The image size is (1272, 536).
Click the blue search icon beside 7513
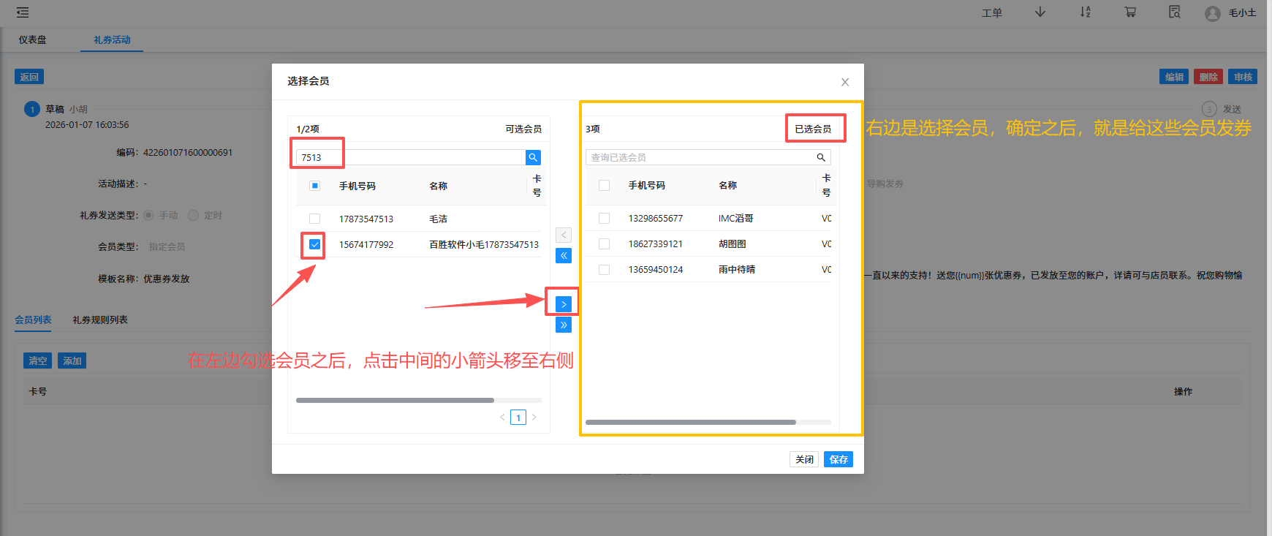533,157
